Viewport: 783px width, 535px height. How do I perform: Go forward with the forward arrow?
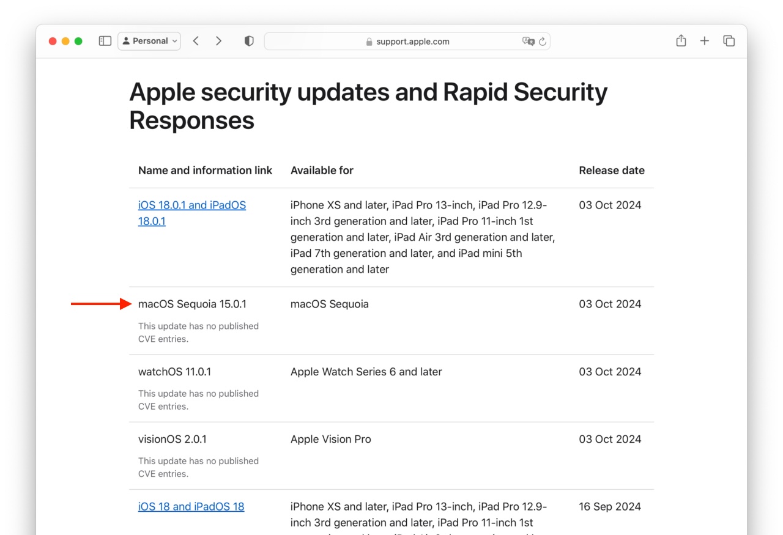coord(218,41)
